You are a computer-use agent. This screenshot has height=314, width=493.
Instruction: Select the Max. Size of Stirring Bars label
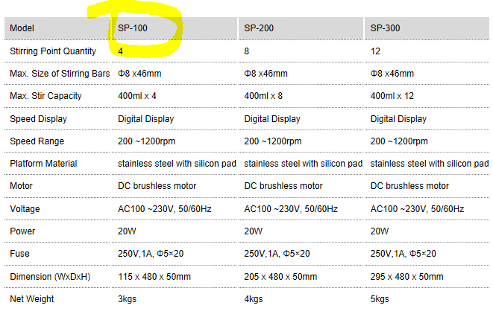point(60,74)
